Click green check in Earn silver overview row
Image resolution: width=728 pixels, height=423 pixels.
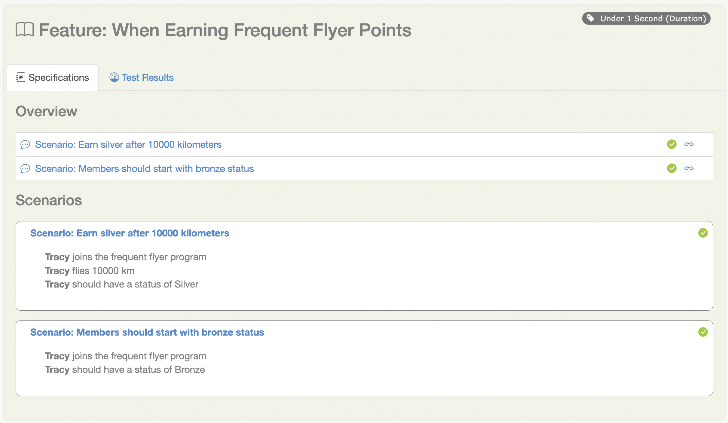(x=671, y=144)
